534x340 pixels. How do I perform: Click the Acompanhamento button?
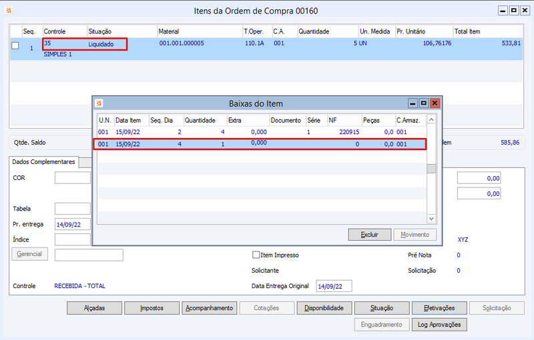(x=209, y=308)
